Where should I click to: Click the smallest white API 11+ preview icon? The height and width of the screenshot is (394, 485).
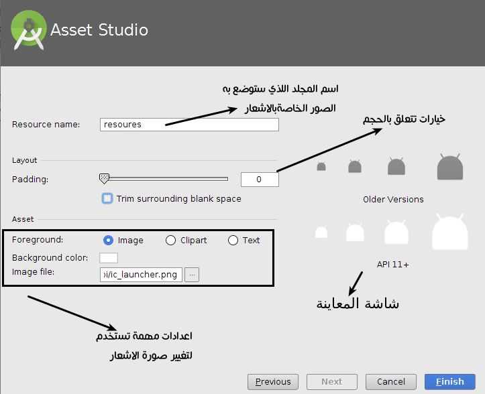pos(321,233)
